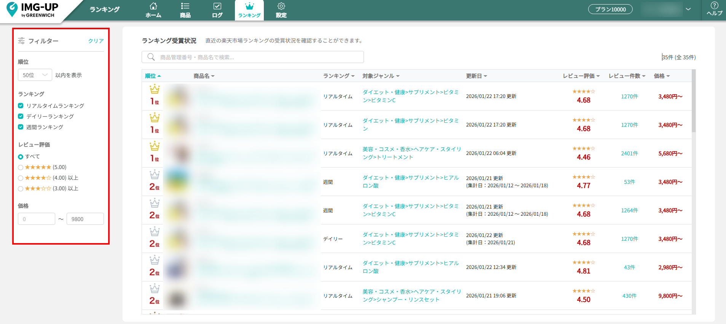Click the filter sliders icon
The image size is (726, 324).
pos(21,41)
